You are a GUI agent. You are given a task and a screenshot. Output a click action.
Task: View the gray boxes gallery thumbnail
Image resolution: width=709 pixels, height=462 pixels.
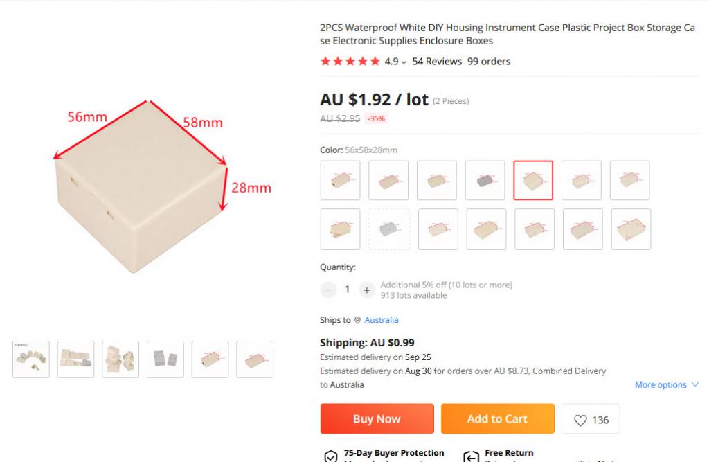165,359
